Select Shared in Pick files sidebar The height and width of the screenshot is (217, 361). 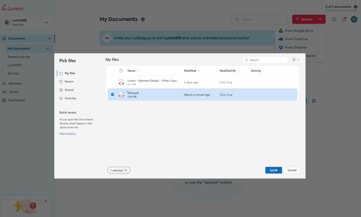[69, 90]
